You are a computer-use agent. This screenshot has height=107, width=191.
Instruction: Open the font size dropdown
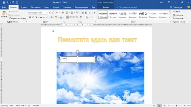(47, 13)
